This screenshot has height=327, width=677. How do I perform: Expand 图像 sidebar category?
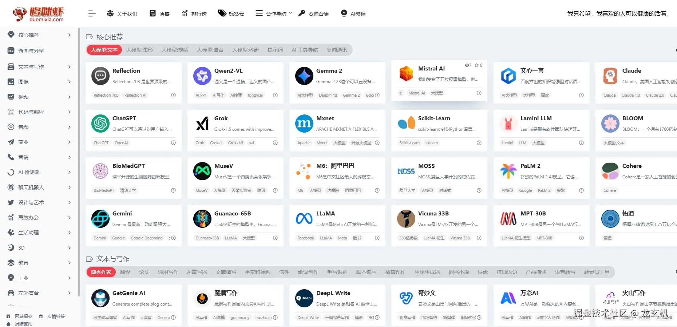click(x=39, y=82)
